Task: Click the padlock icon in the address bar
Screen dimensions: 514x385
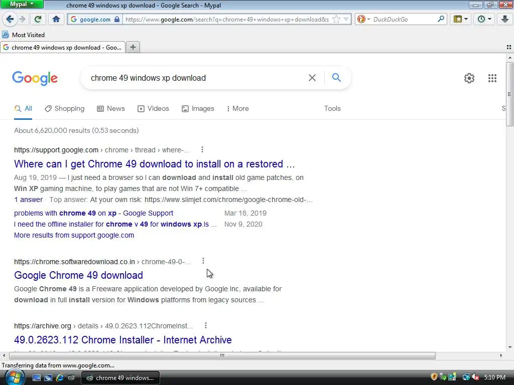Action: (117, 20)
